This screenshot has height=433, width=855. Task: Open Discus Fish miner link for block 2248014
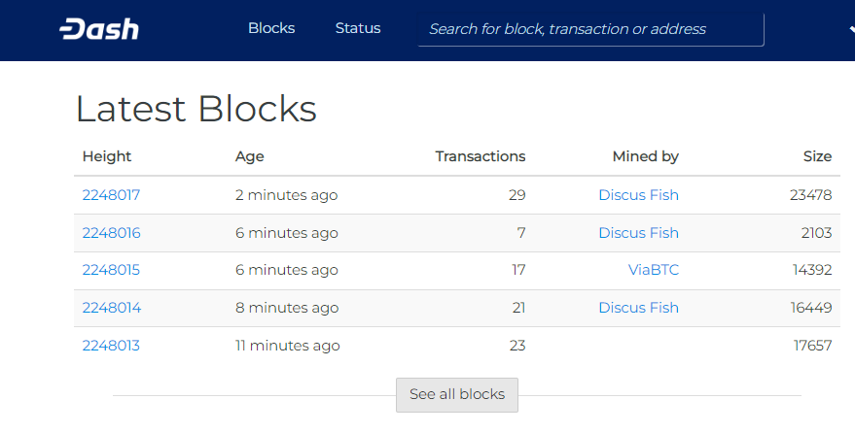click(x=638, y=308)
